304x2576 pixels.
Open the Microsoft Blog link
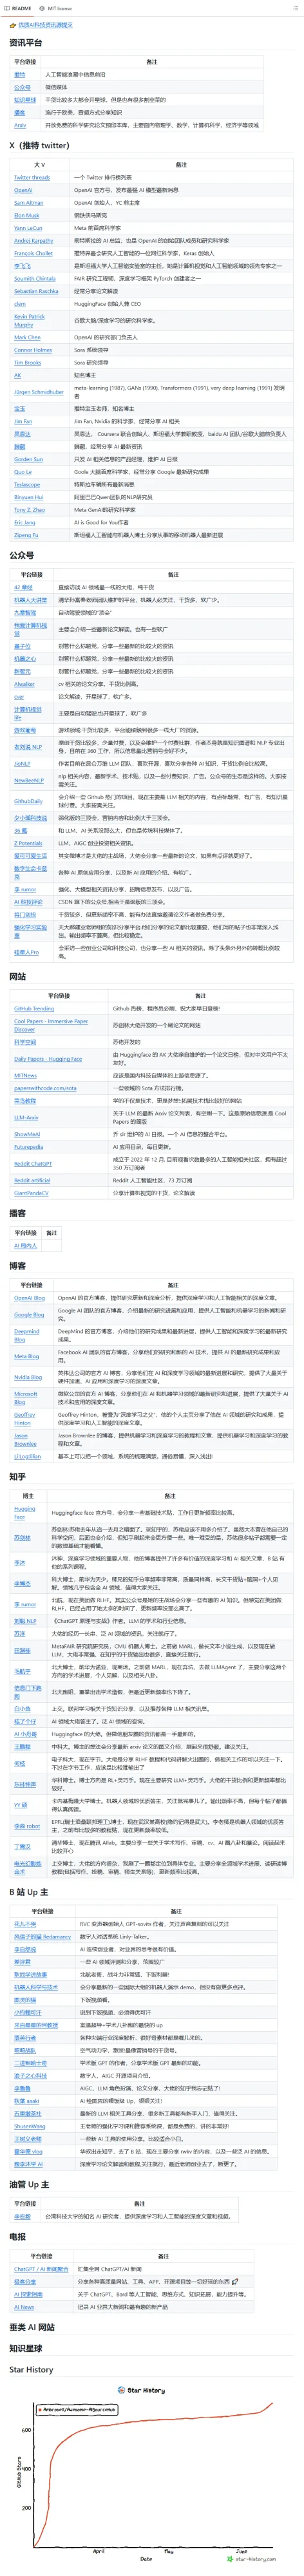[26, 1397]
